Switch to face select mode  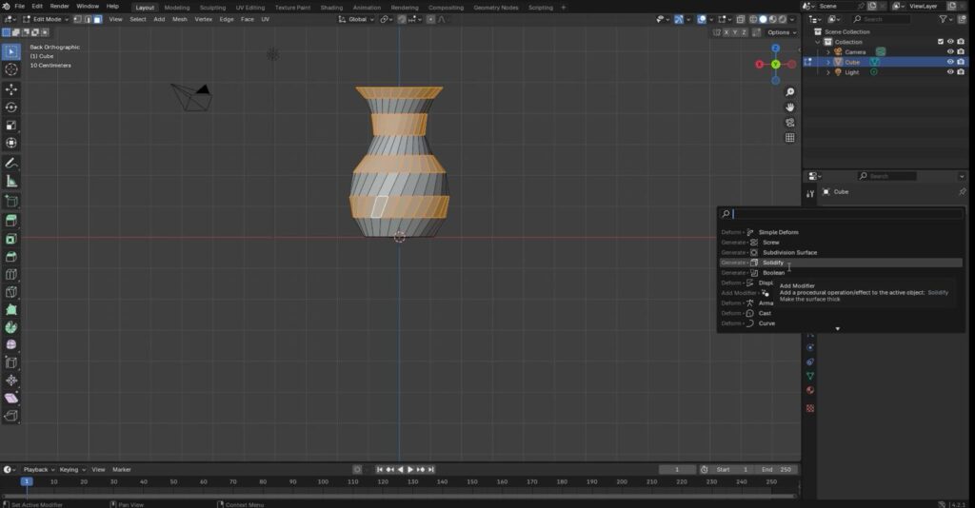tap(97, 19)
